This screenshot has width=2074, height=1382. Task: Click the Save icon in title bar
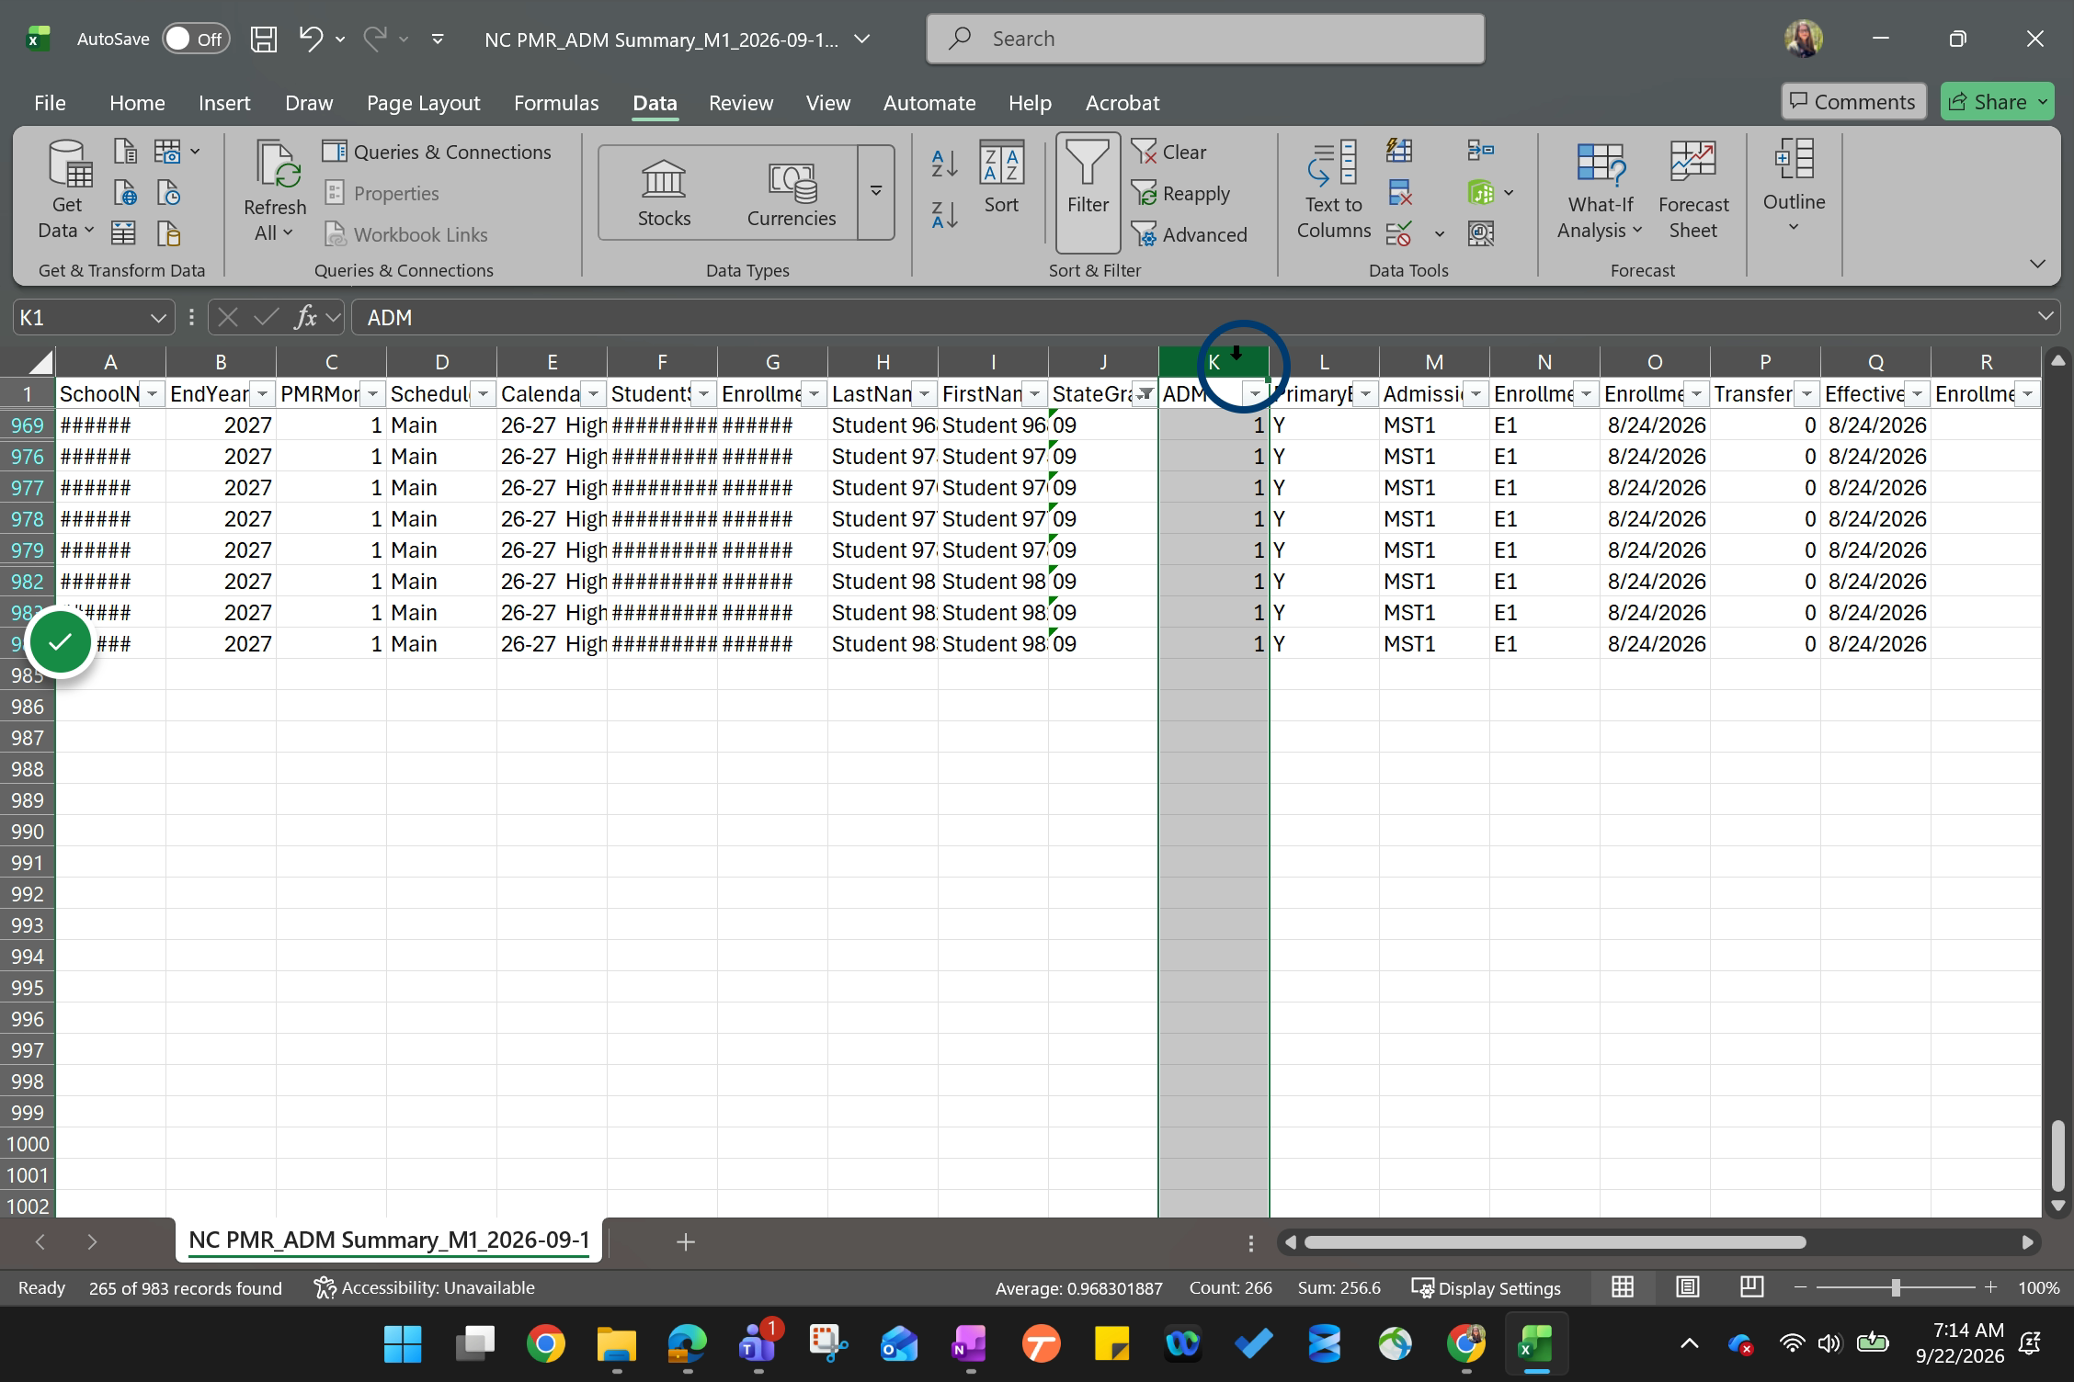click(x=264, y=39)
